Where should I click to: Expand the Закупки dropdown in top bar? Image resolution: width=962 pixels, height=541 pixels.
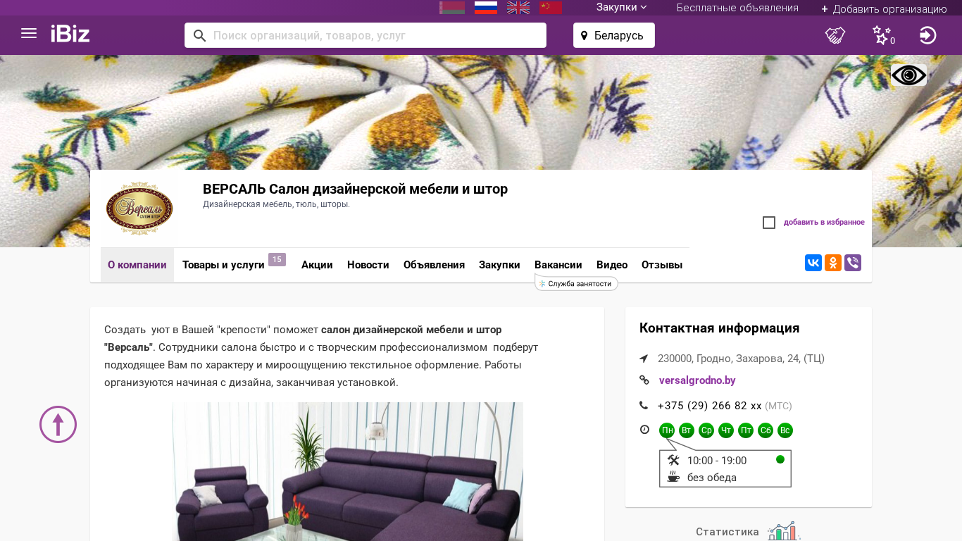[621, 7]
